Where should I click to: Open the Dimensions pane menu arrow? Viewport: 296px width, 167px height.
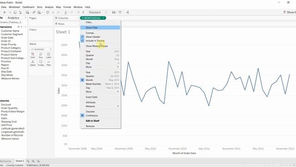click(25, 27)
